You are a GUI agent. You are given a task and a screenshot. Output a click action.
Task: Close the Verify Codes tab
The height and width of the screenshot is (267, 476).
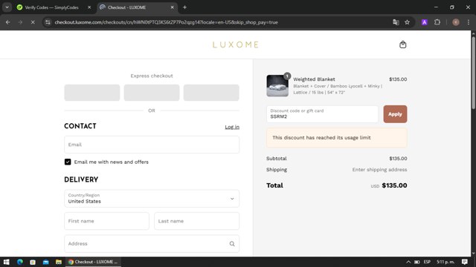[x=89, y=7]
